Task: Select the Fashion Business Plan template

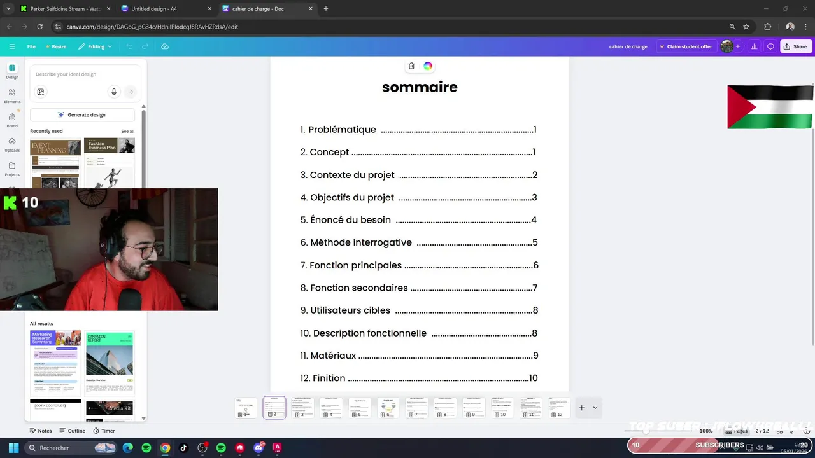Action: pos(110,163)
